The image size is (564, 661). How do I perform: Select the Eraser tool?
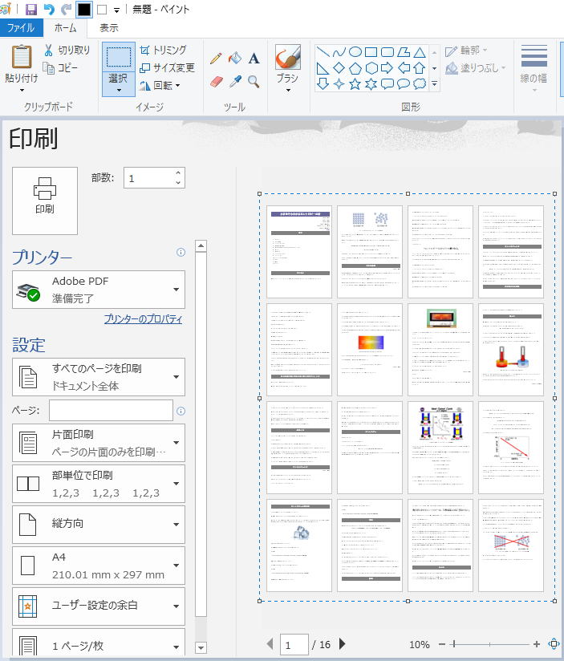(216, 81)
